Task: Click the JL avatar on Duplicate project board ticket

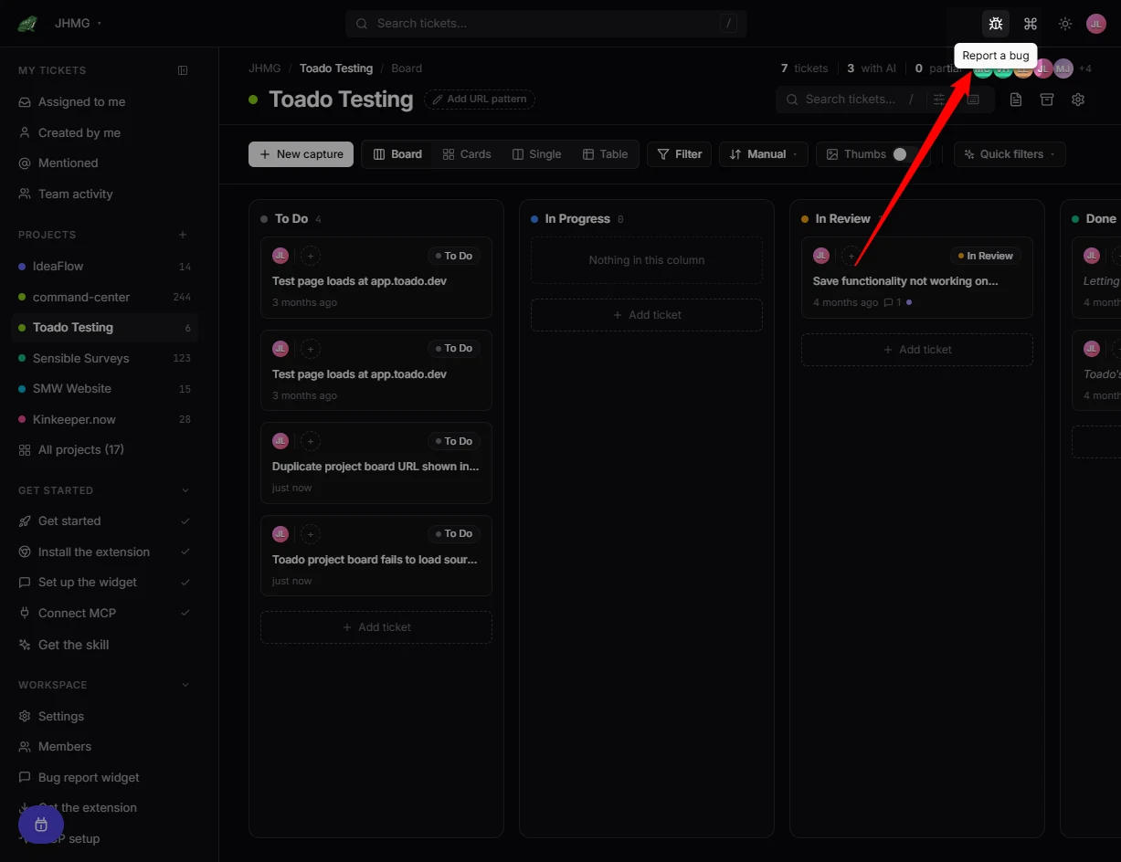Action: coord(280,441)
